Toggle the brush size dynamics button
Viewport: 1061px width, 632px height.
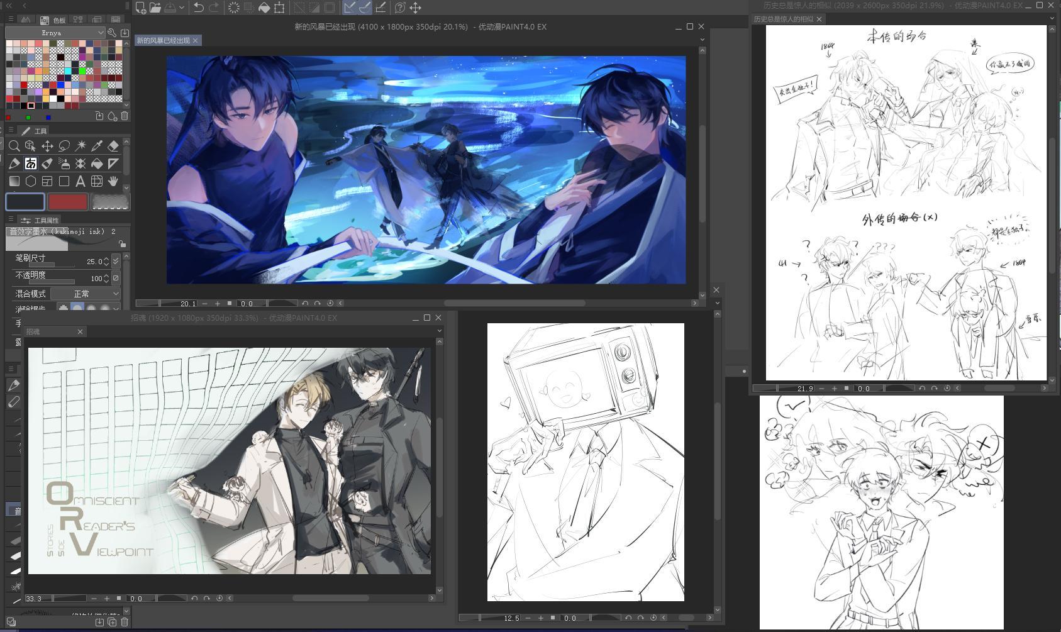115,261
